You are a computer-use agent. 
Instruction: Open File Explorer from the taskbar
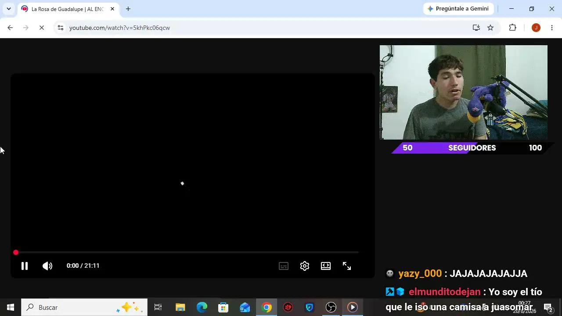click(x=180, y=307)
